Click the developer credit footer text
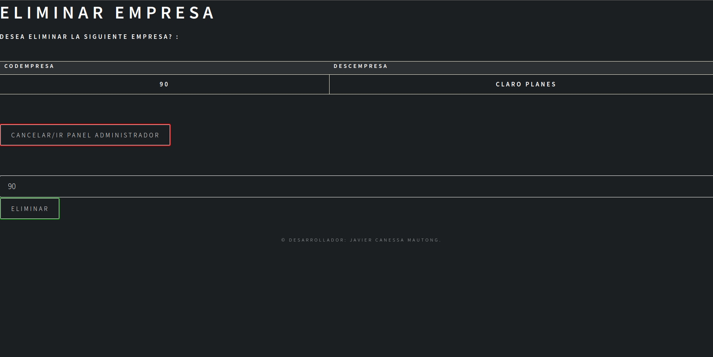The height and width of the screenshot is (357, 713). click(x=361, y=240)
